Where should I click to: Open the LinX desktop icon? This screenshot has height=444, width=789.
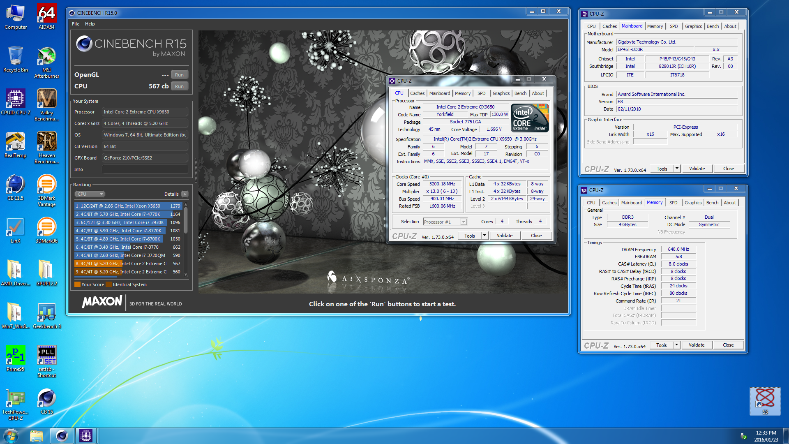coord(16,231)
